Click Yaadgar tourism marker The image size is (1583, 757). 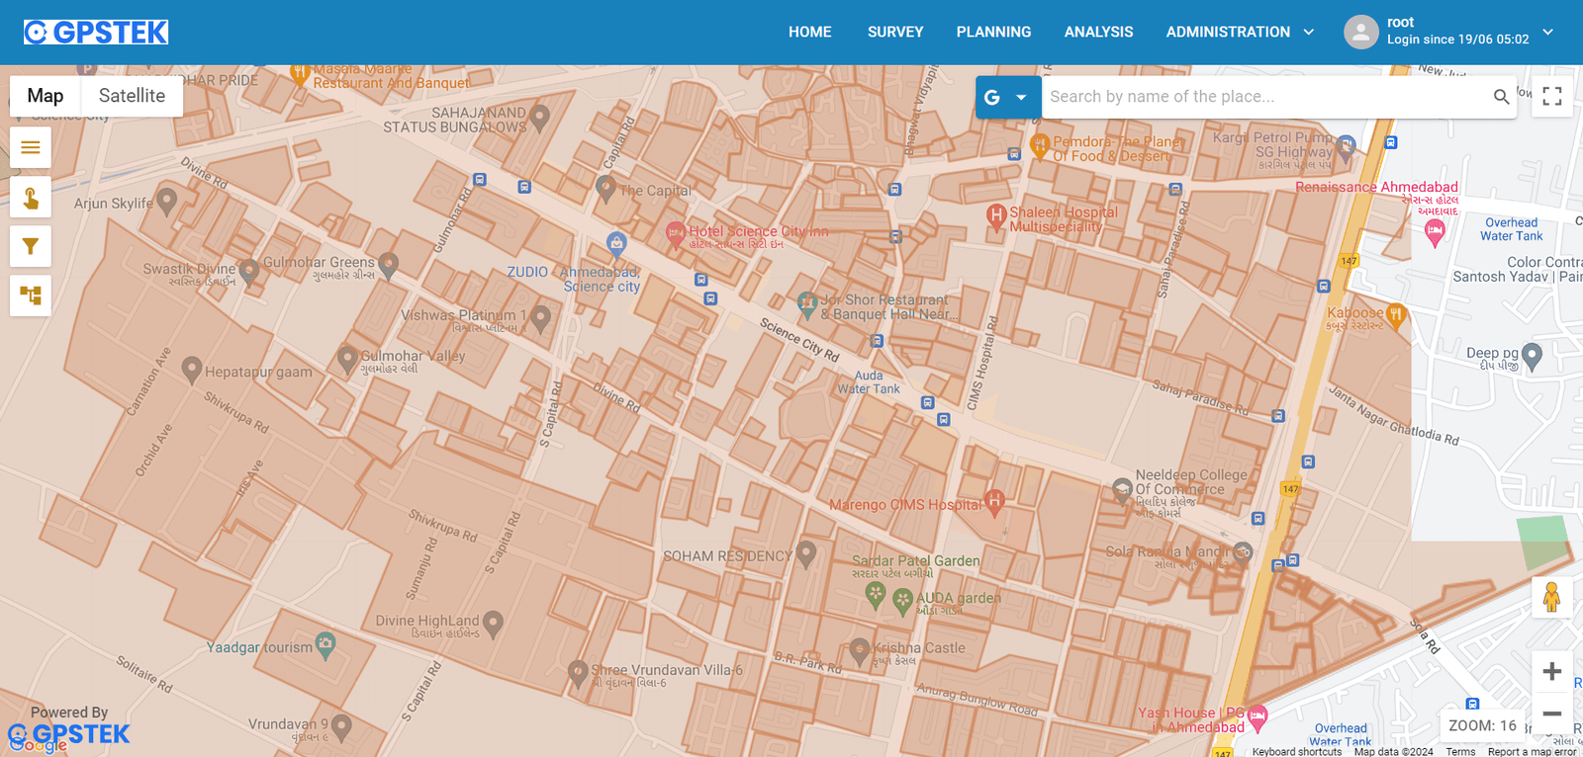pos(326,646)
